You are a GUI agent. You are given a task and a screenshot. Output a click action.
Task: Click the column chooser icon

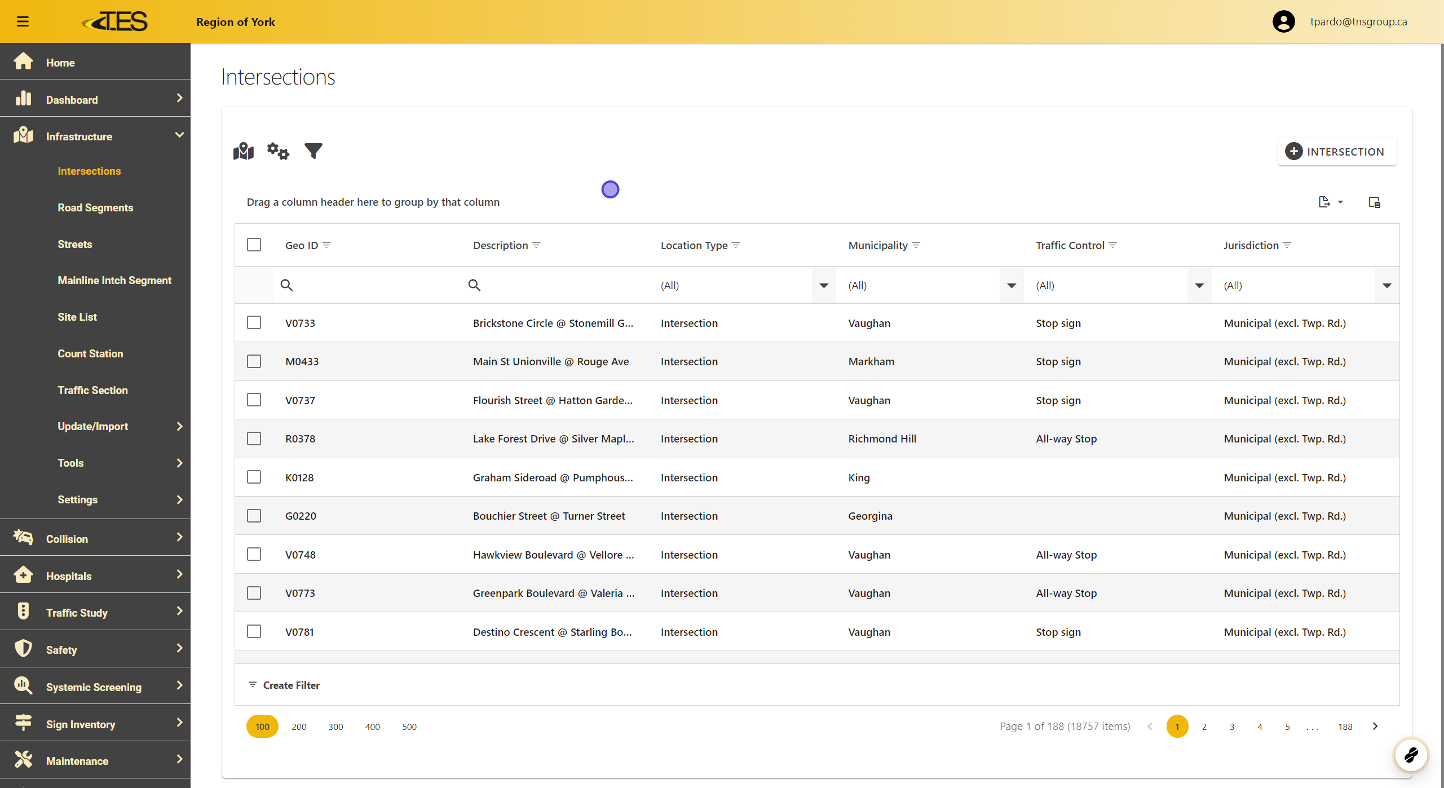coord(1374,202)
